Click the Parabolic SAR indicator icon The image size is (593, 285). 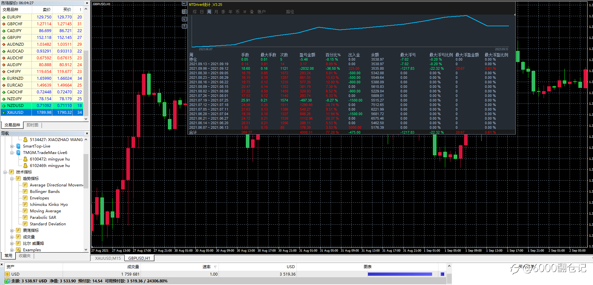[25, 218]
